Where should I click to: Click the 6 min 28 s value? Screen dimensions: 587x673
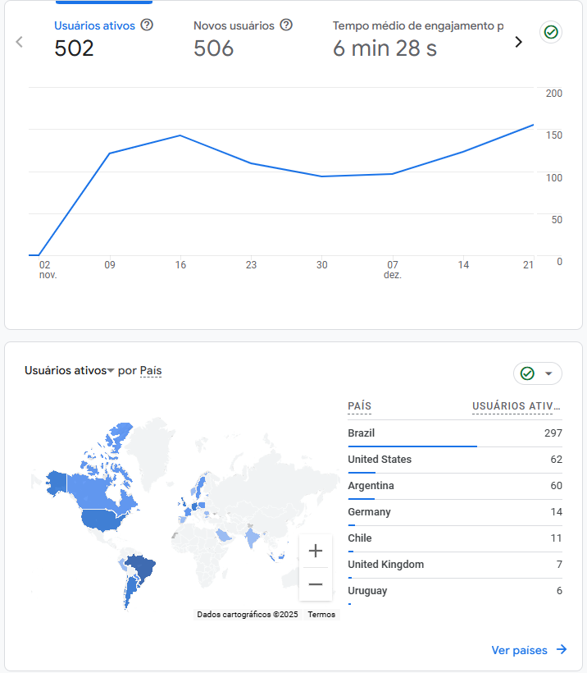385,48
